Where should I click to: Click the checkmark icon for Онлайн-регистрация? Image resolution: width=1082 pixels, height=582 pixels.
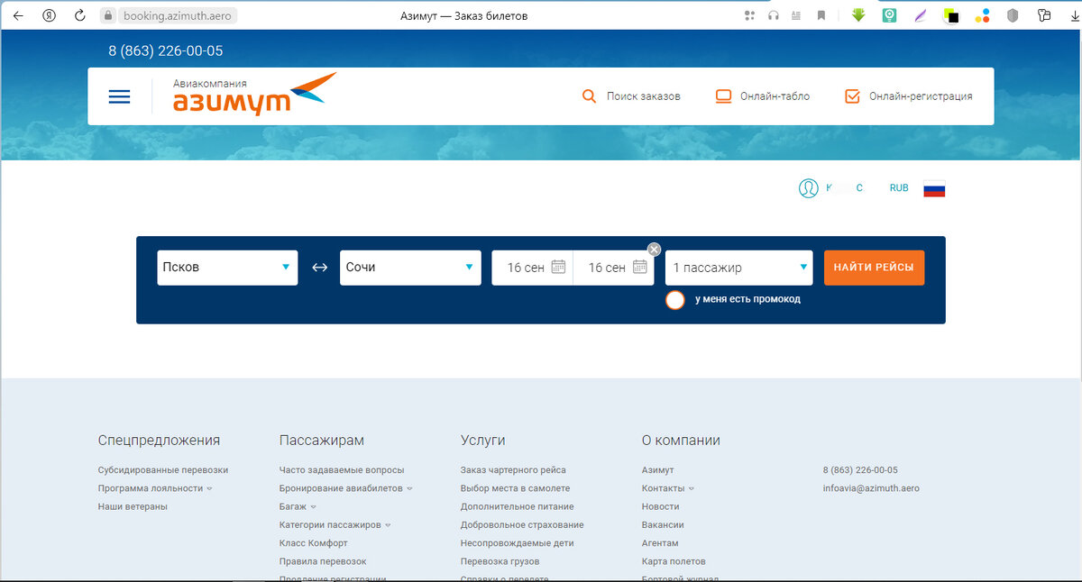tap(852, 96)
